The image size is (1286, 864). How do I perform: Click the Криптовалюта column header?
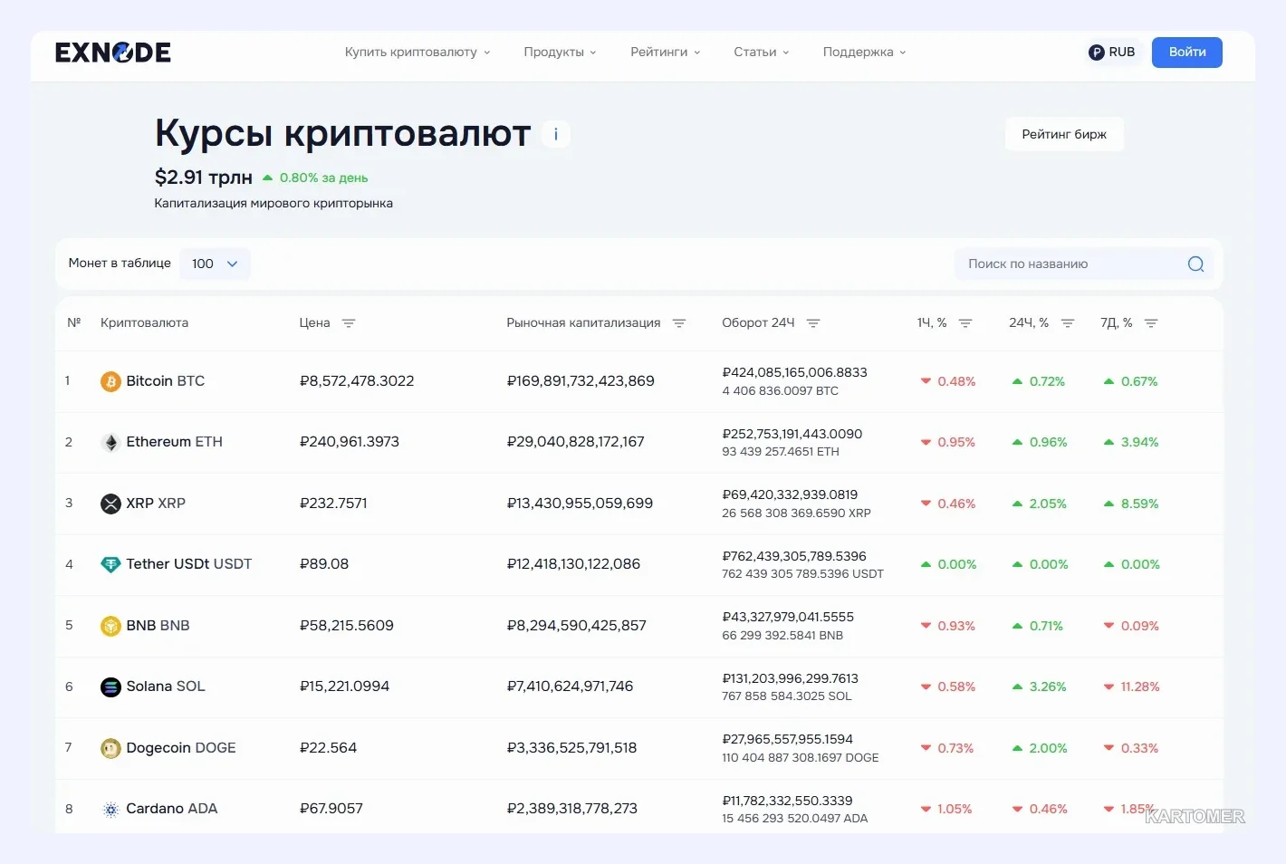point(144,322)
